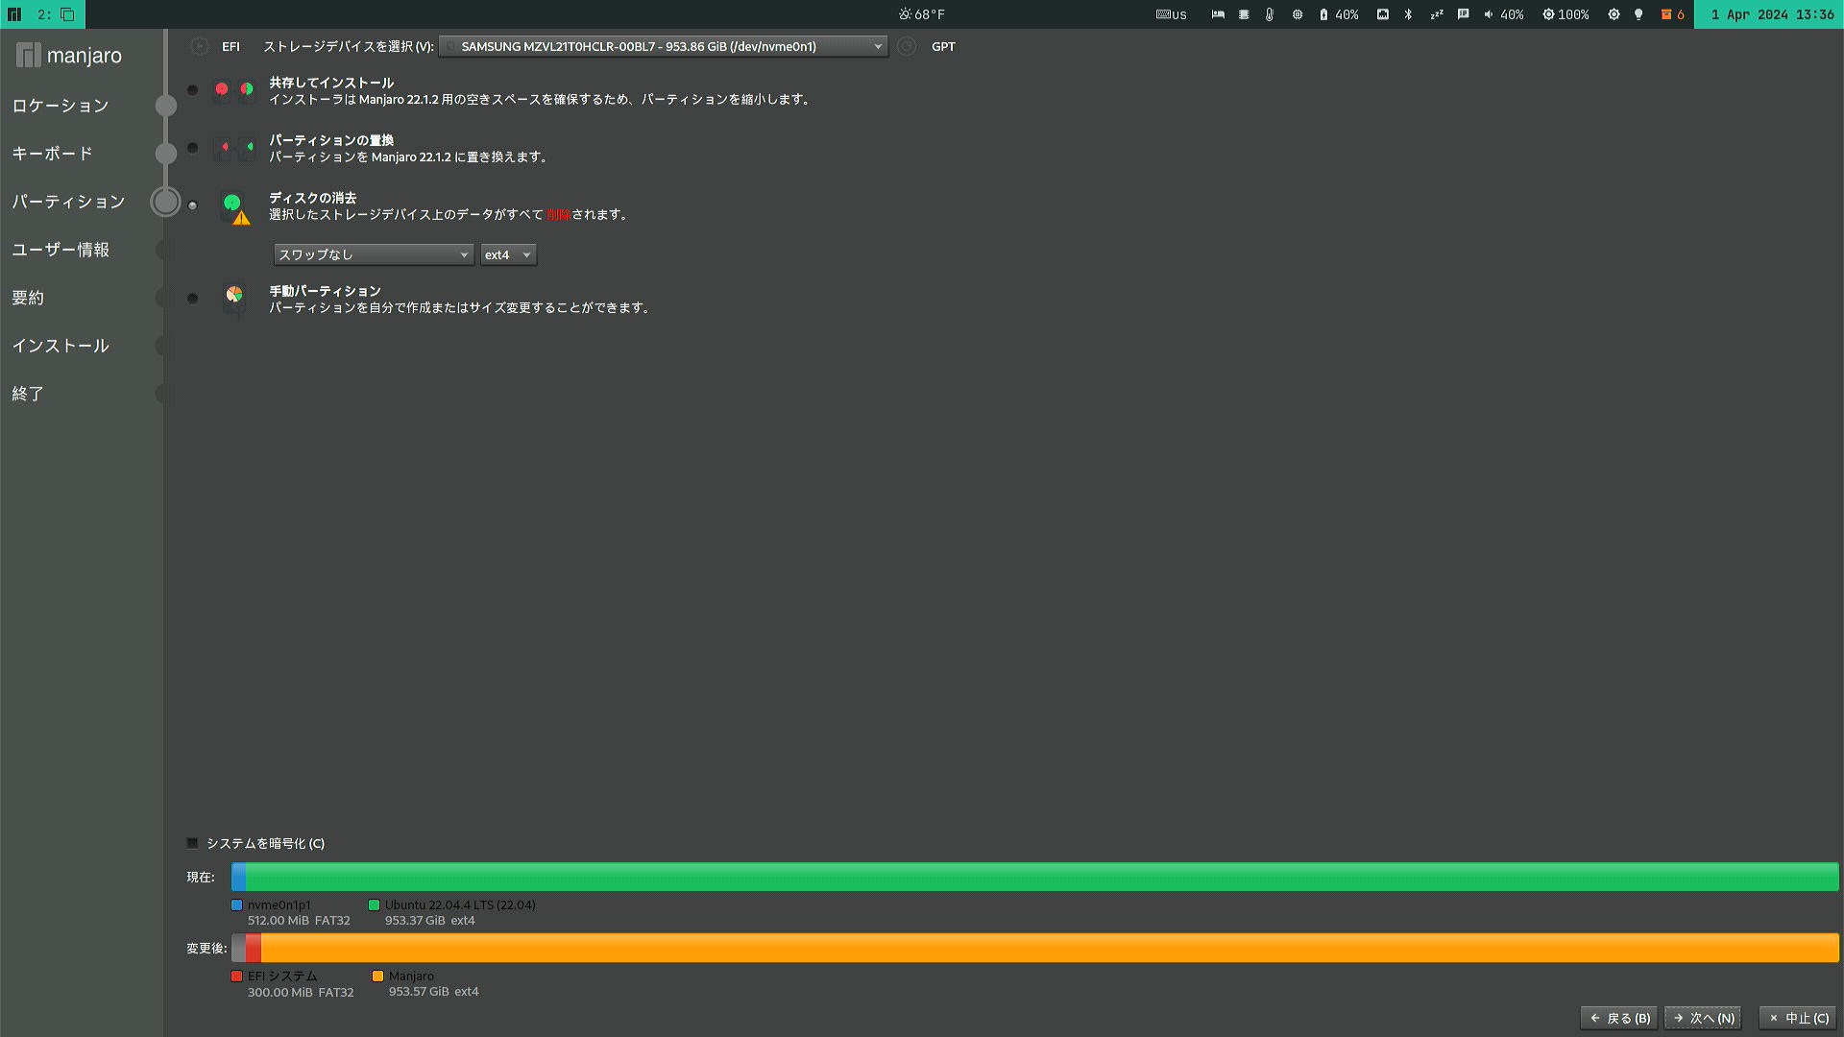Click the '300.00 MiB FAT32' label
Image resolution: width=1844 pixels, height=1037 pixels.
tap(301, 992)
